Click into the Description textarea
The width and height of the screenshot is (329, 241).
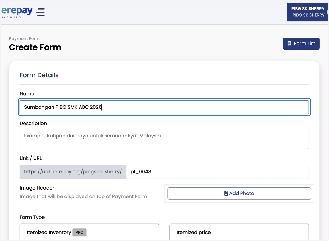[164, 139]
